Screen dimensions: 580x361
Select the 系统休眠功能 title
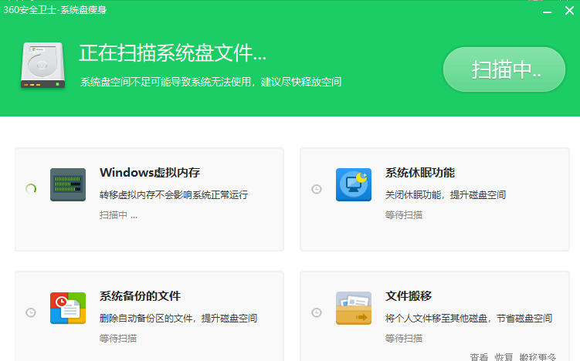420,172
